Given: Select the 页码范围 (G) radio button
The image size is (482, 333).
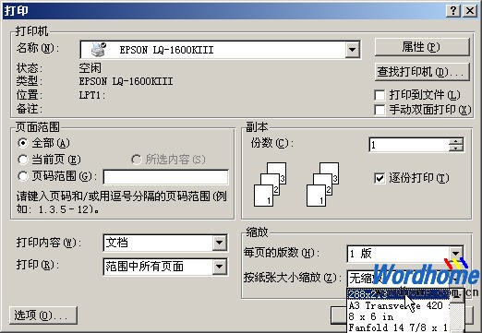Looking at the screenshot, I should pos(23,176).
